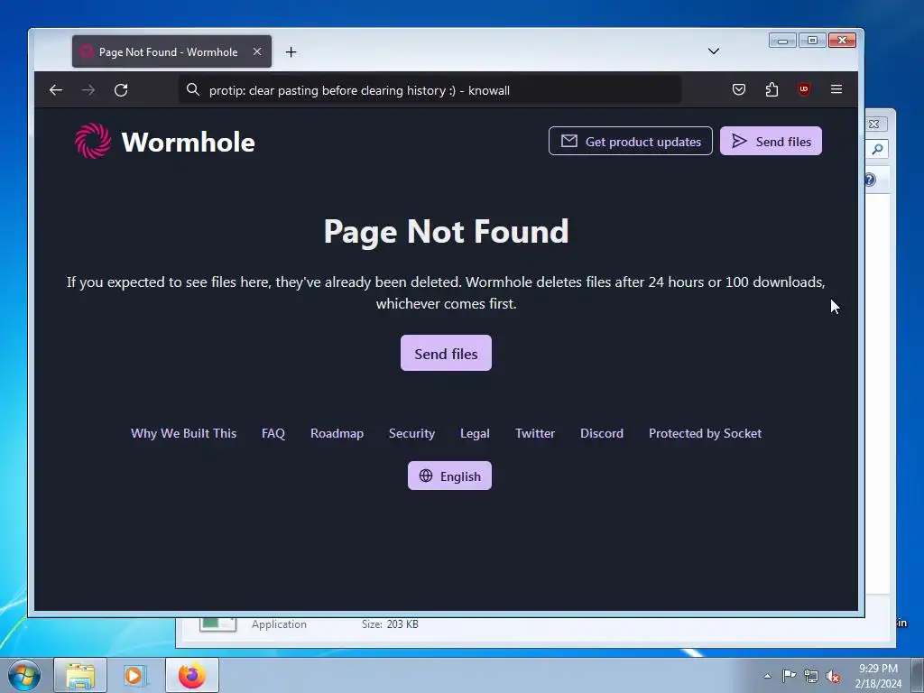Show hidden tray icons arrow

point(767,676)
